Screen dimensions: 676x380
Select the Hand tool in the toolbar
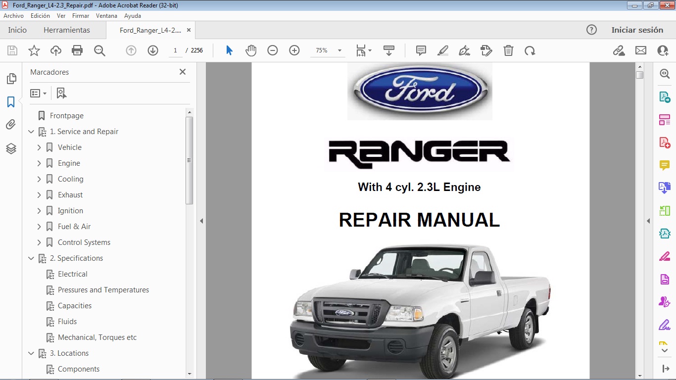[x=250, y=50]
